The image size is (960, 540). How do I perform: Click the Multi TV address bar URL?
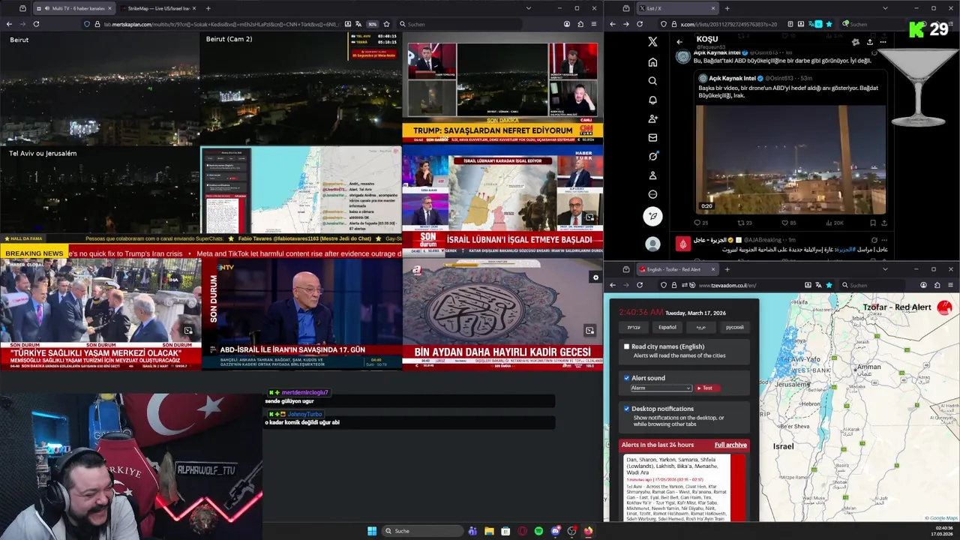click(221, 24)
